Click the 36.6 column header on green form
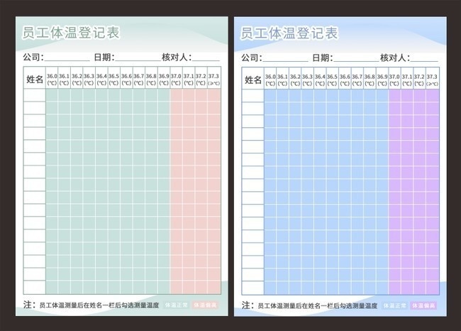Screen dimensions: 461x331 (126, 77)
